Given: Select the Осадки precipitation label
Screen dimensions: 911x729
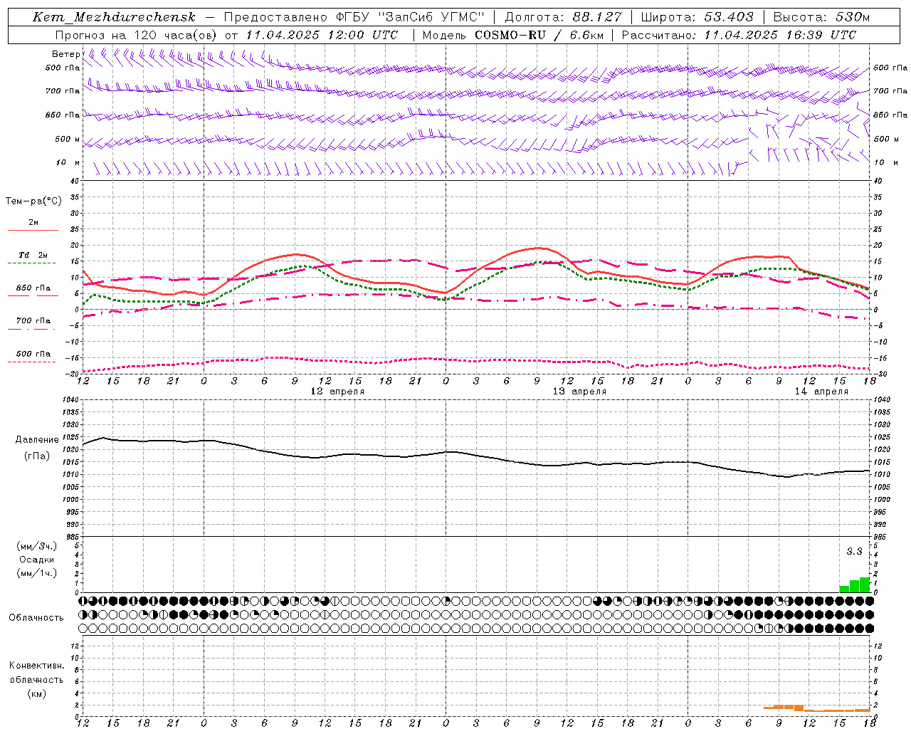Looking at the screenshot, I should pyautogui.click(x=36, y=560).
